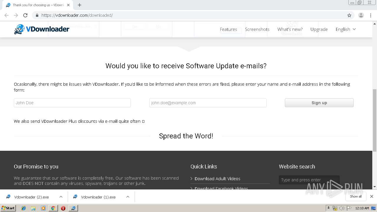Click the Spread the Word! heading

186,136
